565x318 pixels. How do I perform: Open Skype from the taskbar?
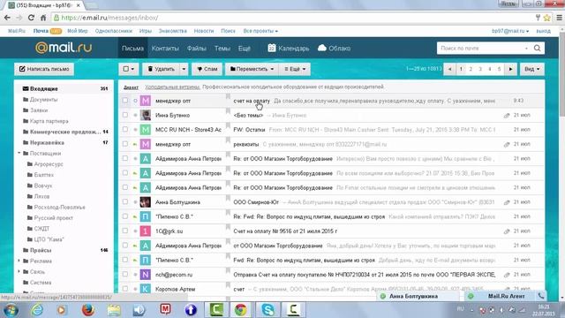(x=267, y=310)
